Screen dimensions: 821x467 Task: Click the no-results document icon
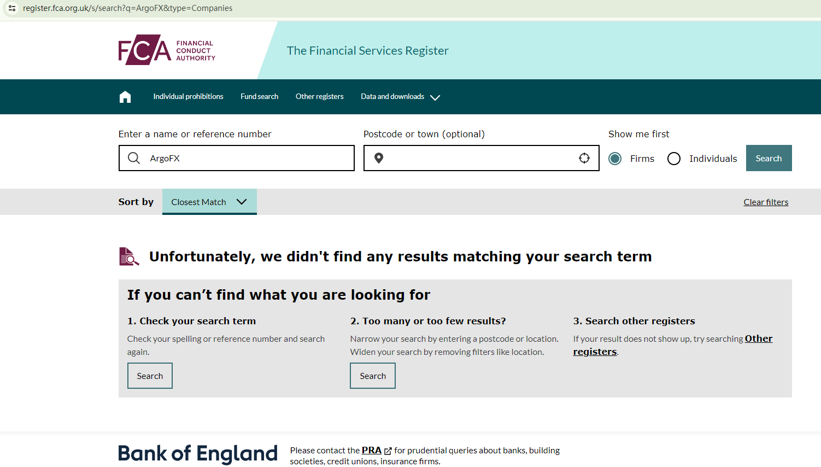pos(129,256)
